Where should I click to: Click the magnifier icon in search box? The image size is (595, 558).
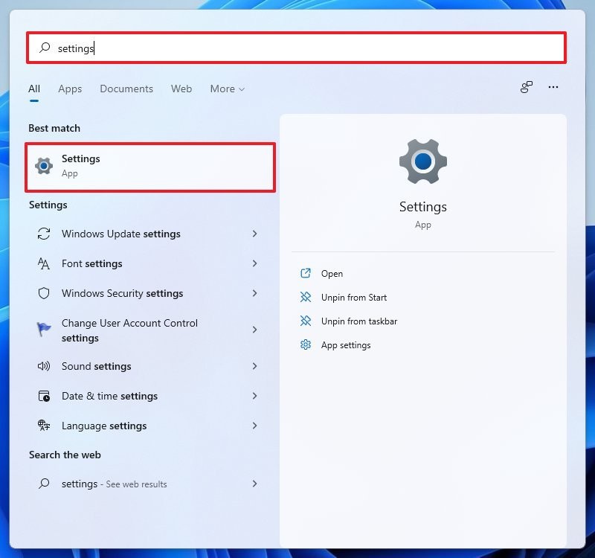coord(45,48)
